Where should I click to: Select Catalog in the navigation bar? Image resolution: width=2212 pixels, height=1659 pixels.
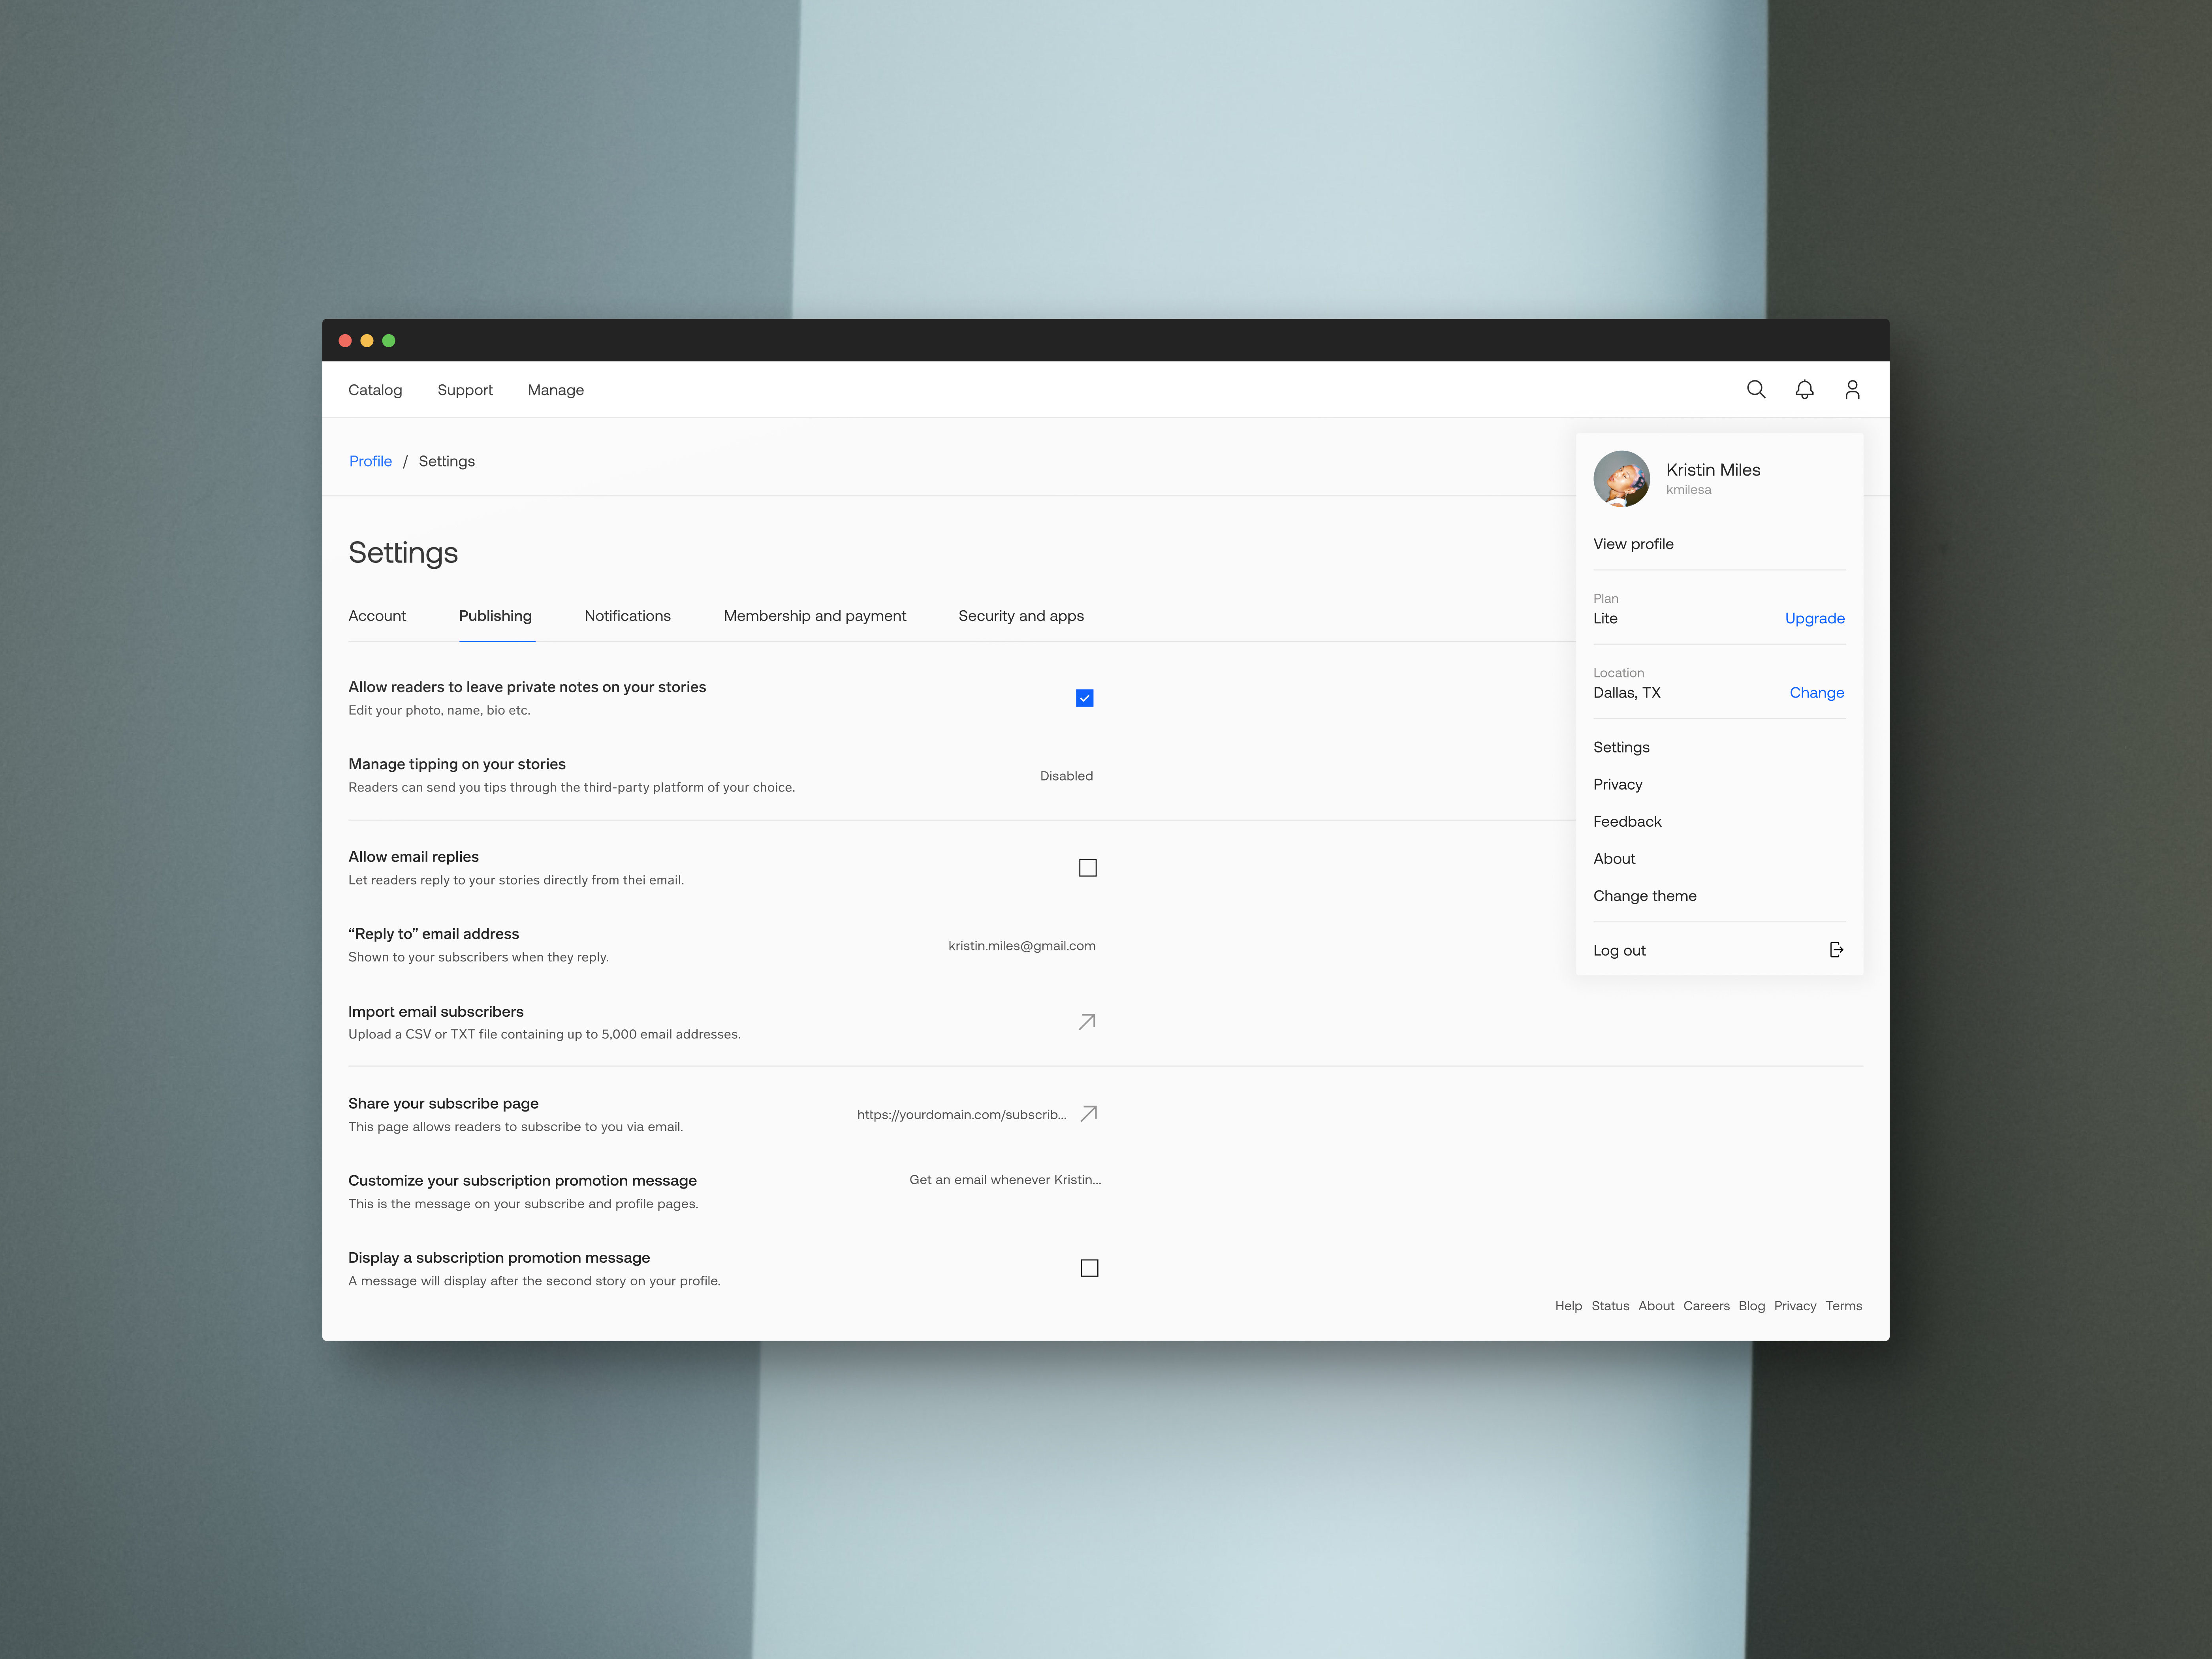[x=375, y=390]
